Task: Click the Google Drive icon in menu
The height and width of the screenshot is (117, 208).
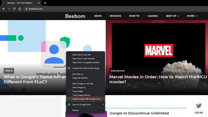Action: click(69, 105)
